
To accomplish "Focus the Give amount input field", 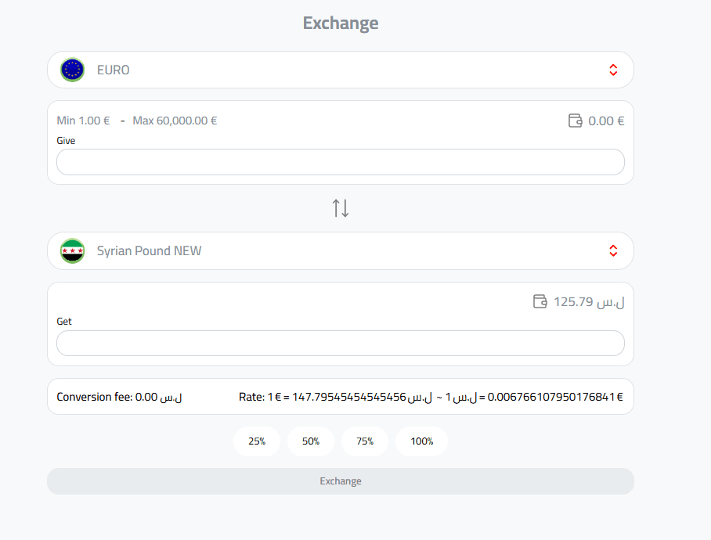I will pyautogui.click(x=341, y=162).
